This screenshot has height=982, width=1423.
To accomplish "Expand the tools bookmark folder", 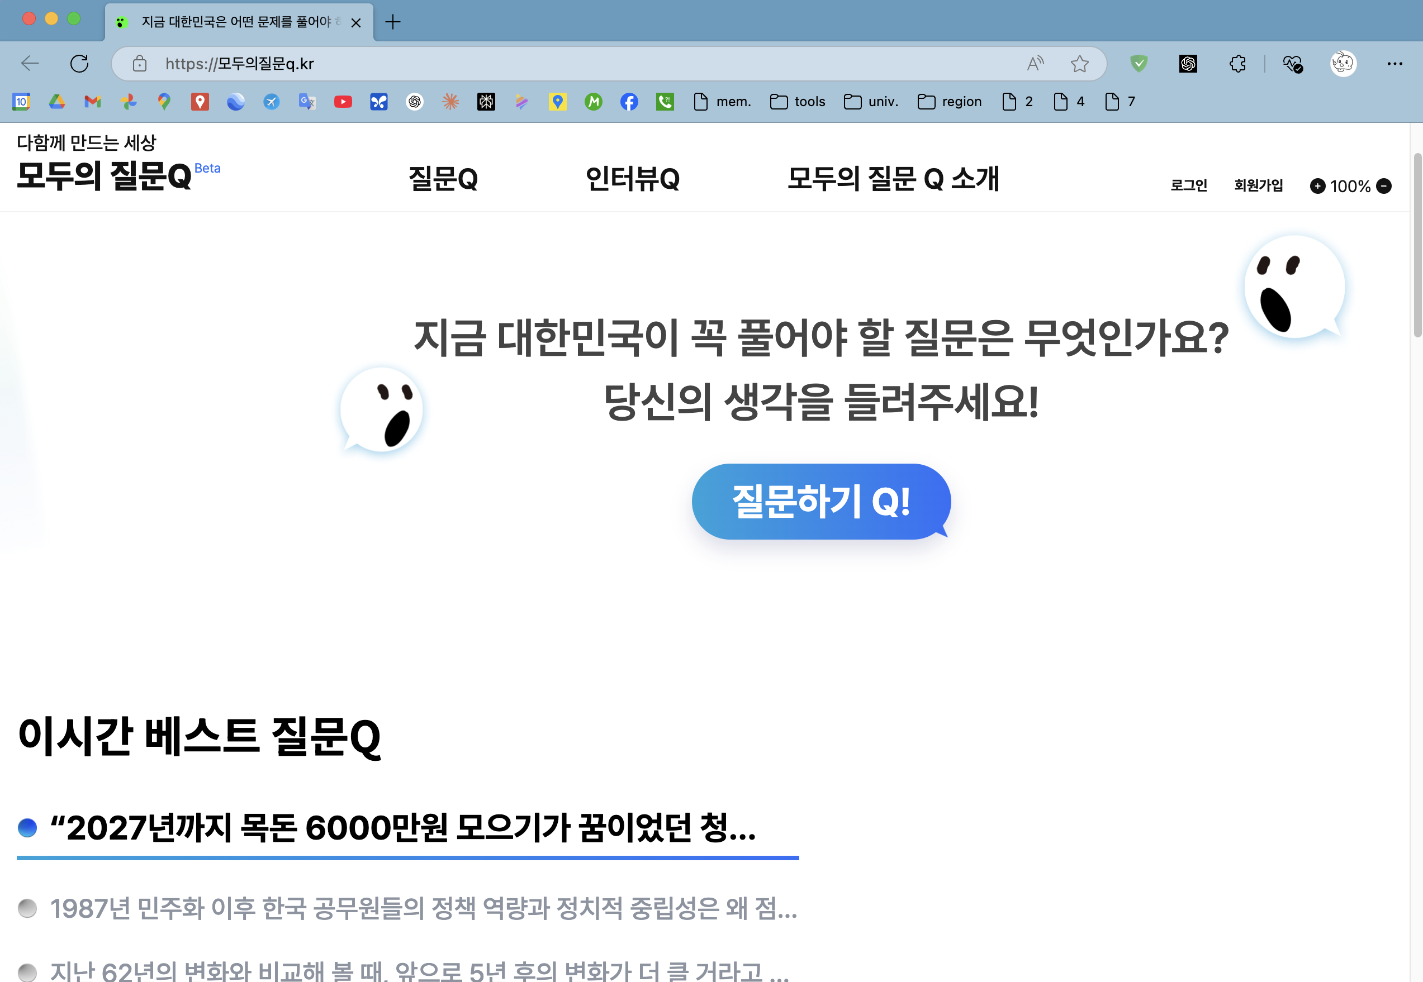I will tap(797, 102).
